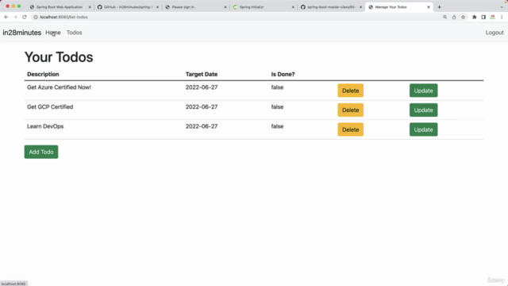The image size is (508, 286).
Task: Switch to the Spring Boot Web Application tab
Action: [x=60, y=7]
